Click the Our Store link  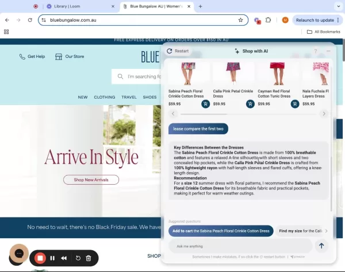click(x=75, y=57)
